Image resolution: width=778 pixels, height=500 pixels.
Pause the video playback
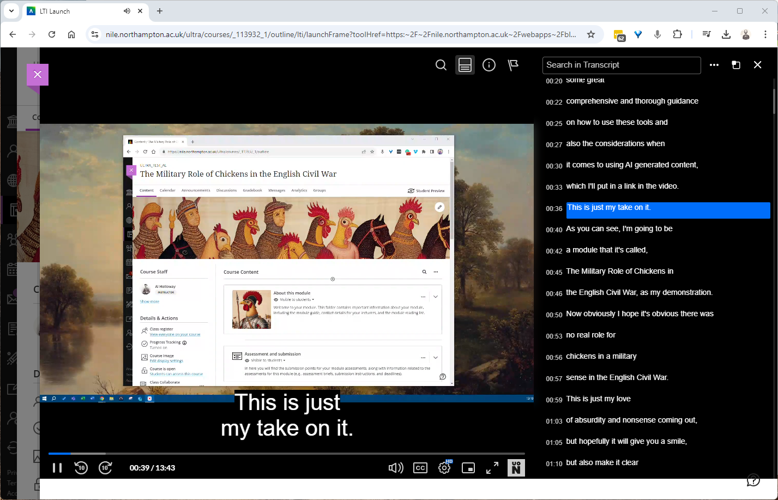[x=57, y=467]
